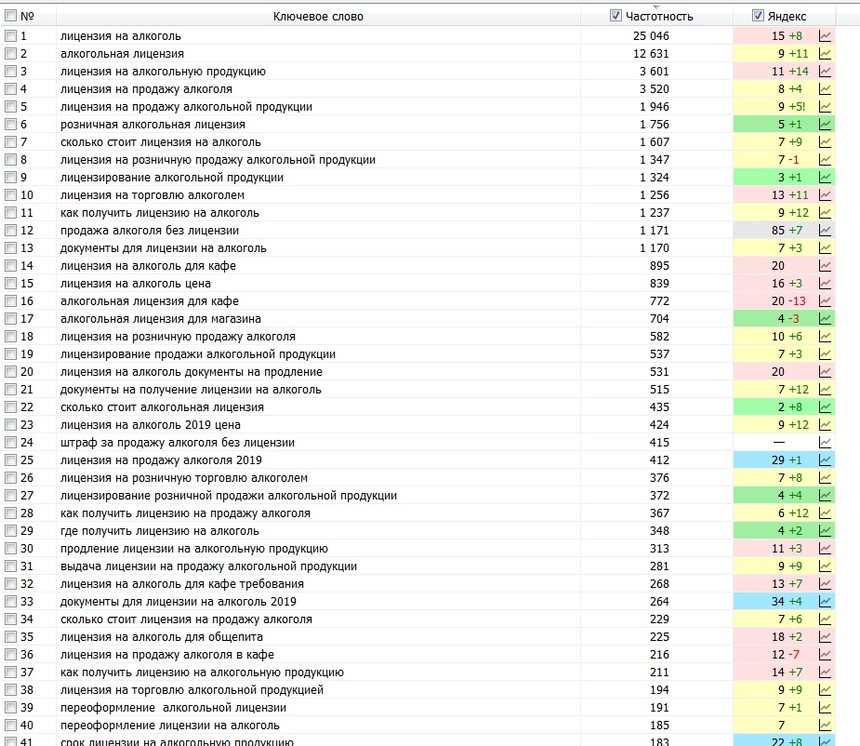The width and height of the screenshot is (860, 746).
Task: Open chart for 'продление лицензии на алкогольную продукцию'
Action: coord(825,549)
